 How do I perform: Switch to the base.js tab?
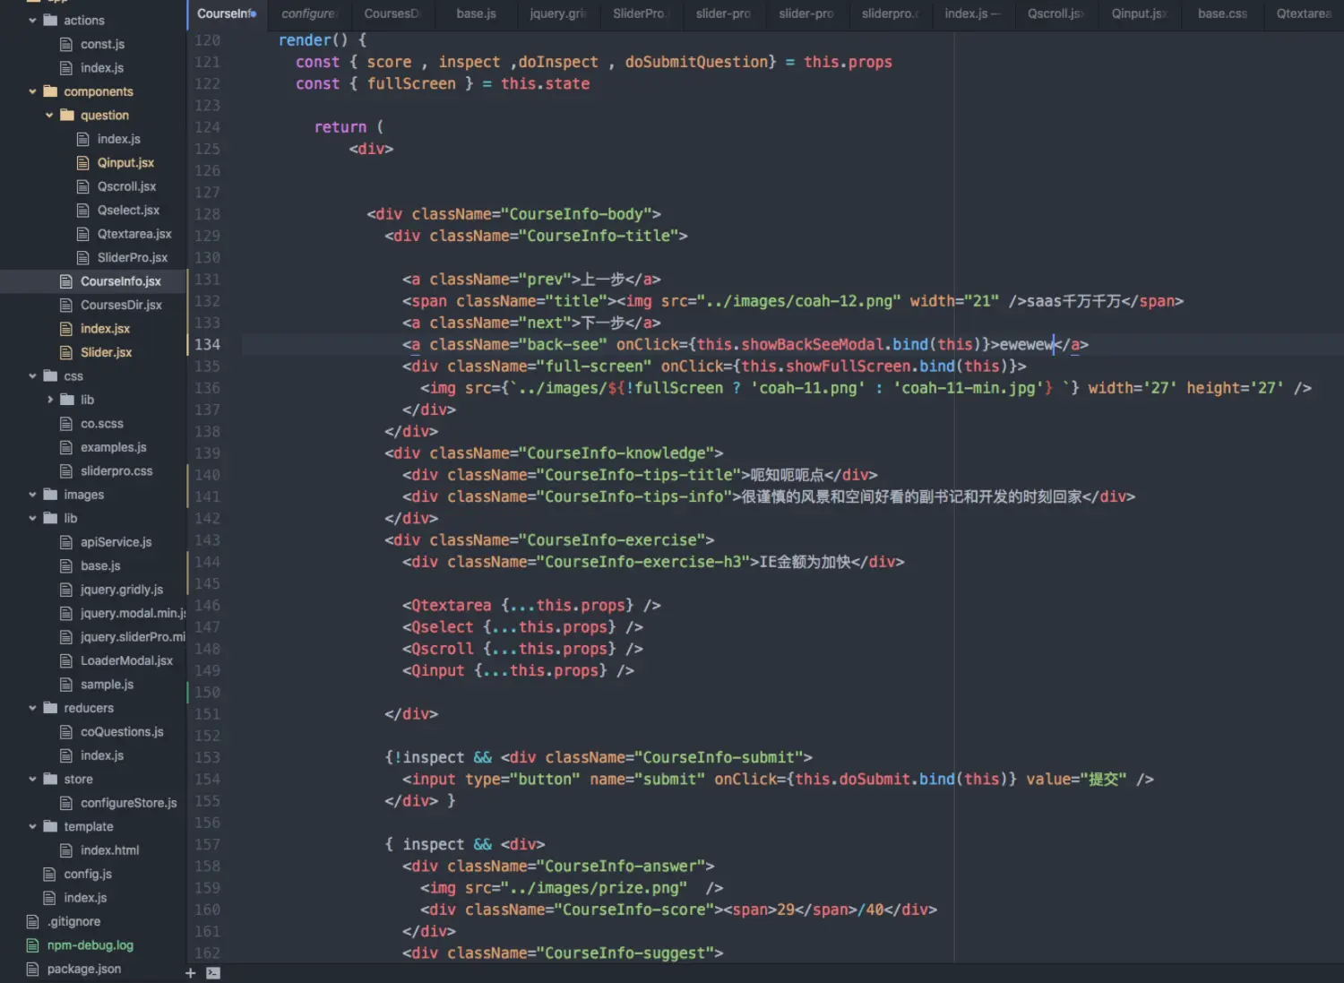pyautogui.click(x=476, y=13)
